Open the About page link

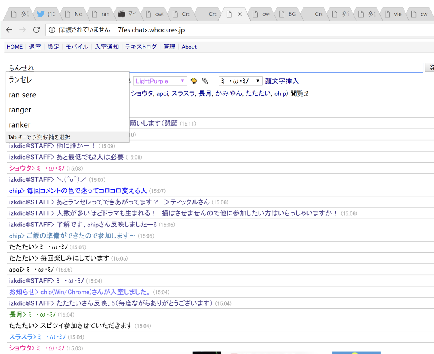click(x=189, y=47)
